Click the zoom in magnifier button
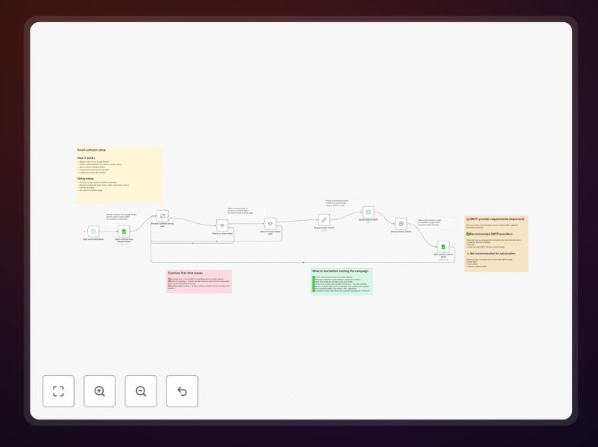This screenshot has height=447, width=598. tap(99, 391)
